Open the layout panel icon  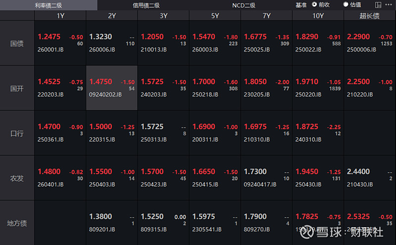pyautogui.click(x=378, y=5)
